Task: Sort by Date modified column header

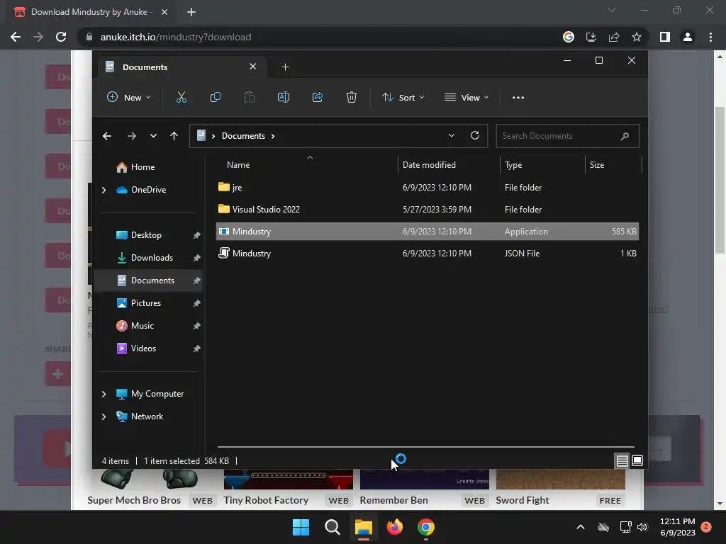Action: coord(429,164)
